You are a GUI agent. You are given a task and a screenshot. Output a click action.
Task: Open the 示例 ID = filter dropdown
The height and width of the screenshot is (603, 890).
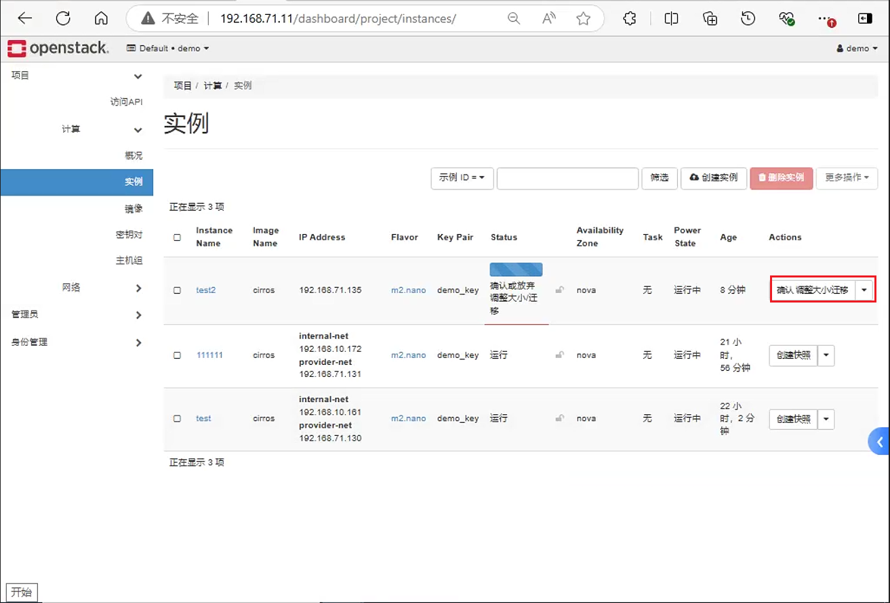(462, 178)
